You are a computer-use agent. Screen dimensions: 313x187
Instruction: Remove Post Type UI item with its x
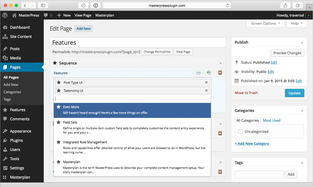[x=206, y=82]
